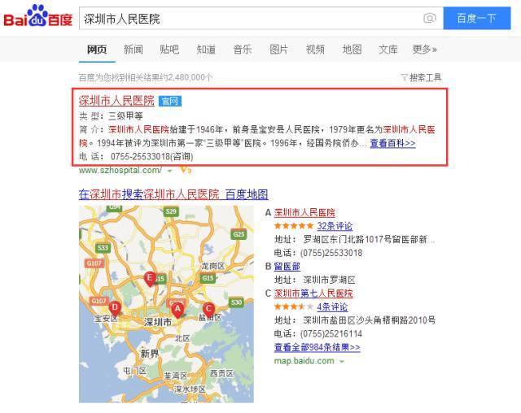Click map marker D near 宝安区
Viewport: 521px width, 413px height.
(x=115, y=308)
